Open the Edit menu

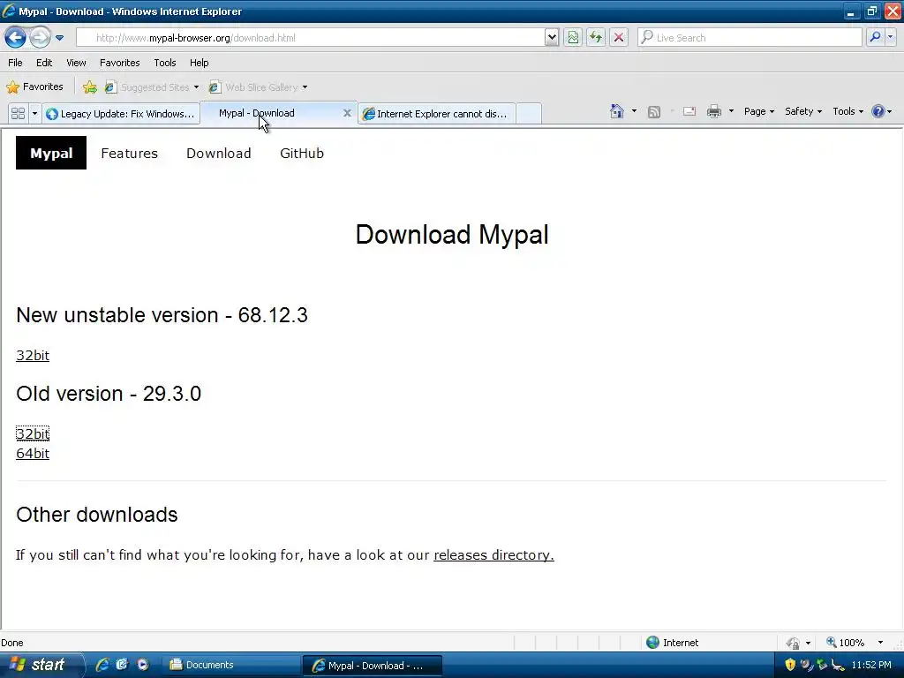click(44, 63)
